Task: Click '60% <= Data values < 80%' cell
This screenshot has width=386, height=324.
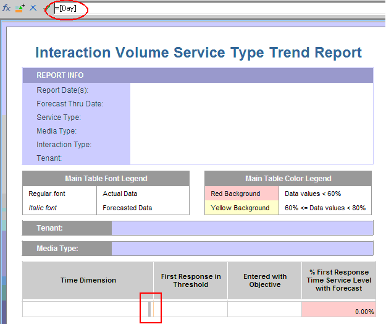Action: pyautogui.click(x=325, y=208)
